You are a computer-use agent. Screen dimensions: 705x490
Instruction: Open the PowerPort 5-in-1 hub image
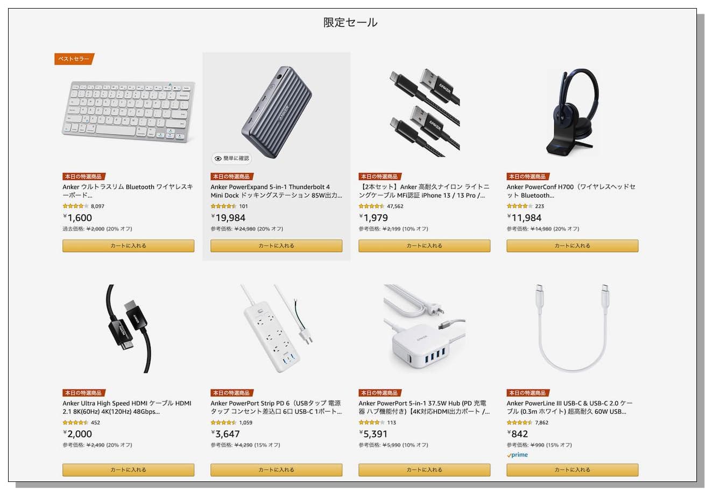coord(424,328)
